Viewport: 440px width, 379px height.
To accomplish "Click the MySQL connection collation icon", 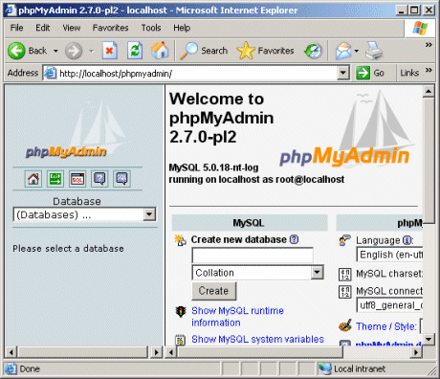I will 345,292.
